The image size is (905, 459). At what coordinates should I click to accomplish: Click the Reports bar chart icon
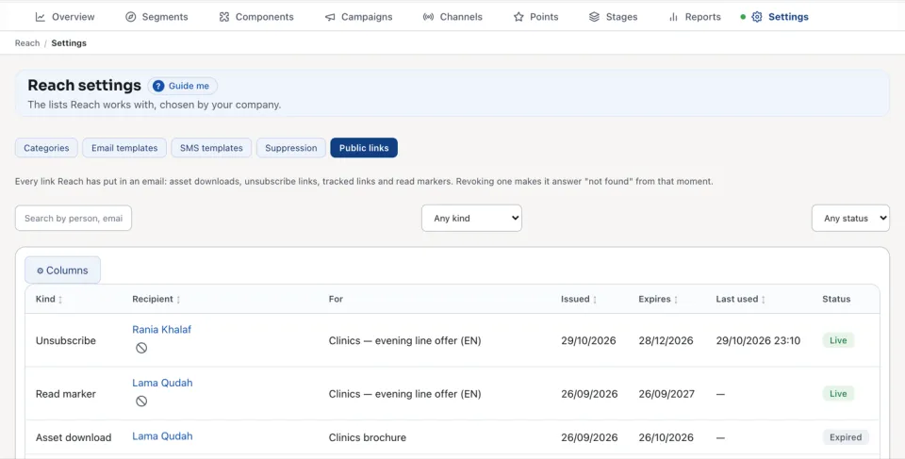(x=673, y=17)
